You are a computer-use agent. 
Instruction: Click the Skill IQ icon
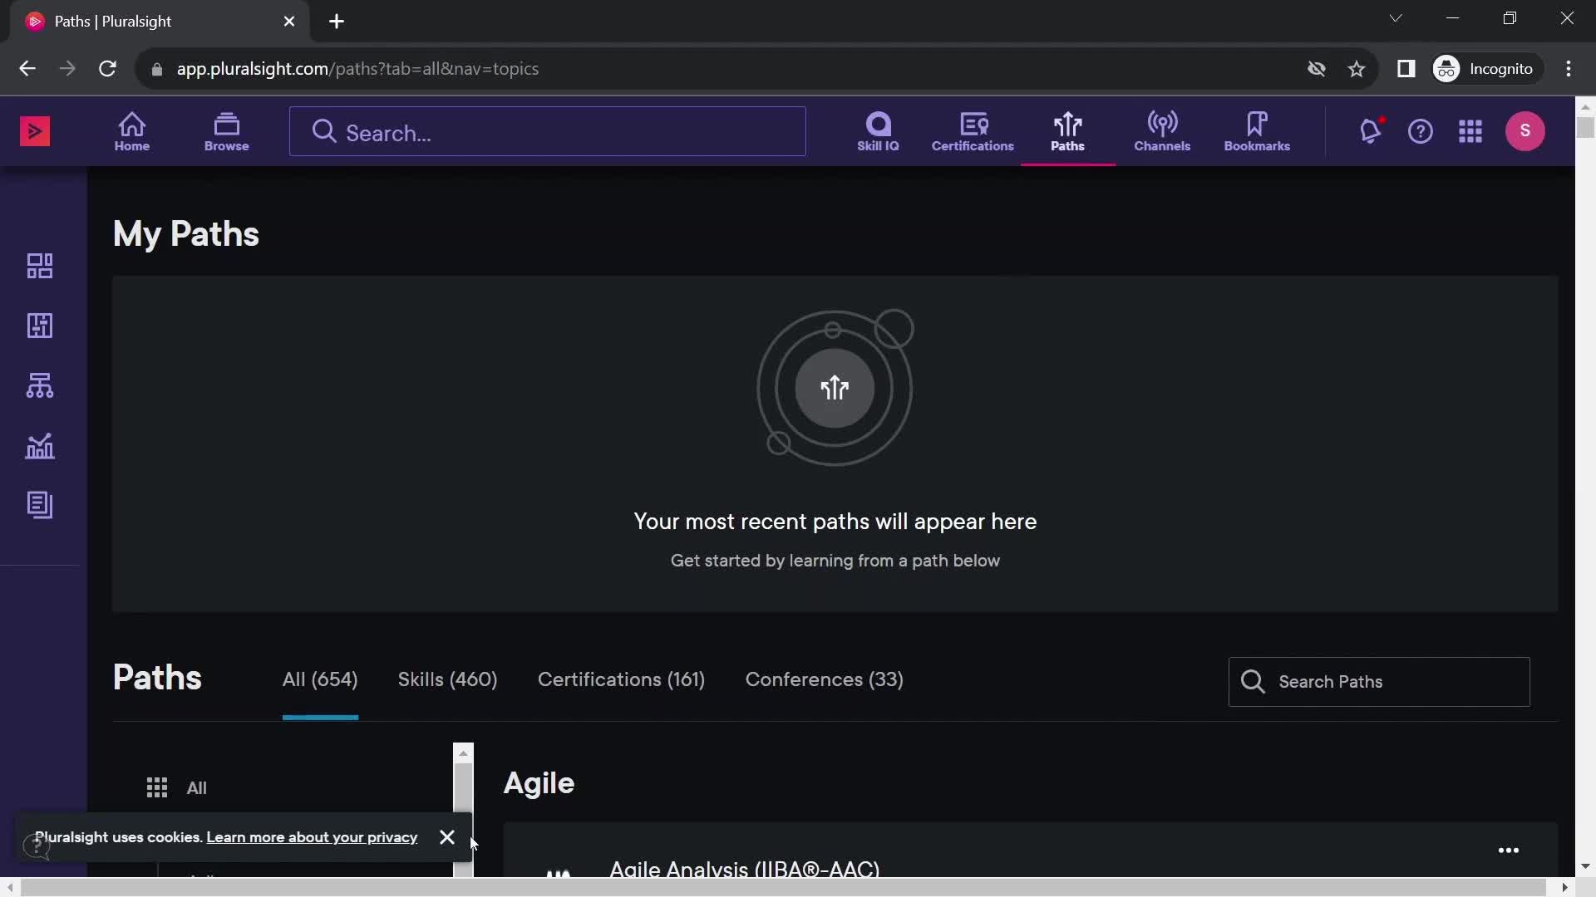coord(878,131)
